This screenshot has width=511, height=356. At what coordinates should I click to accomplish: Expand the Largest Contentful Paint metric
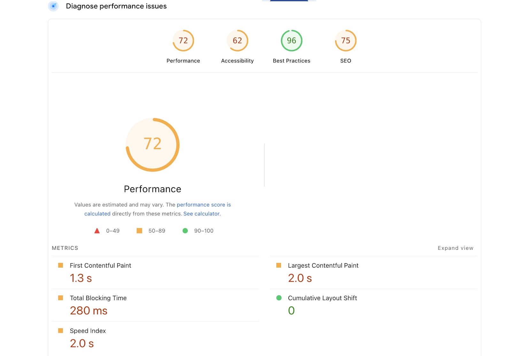click(323, 265)
